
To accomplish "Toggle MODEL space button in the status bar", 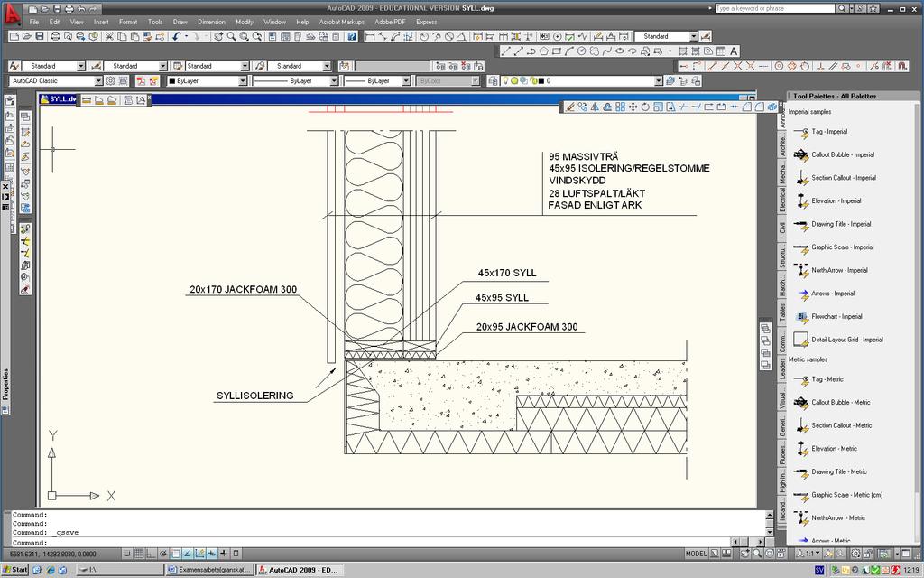I will [696, 554].
